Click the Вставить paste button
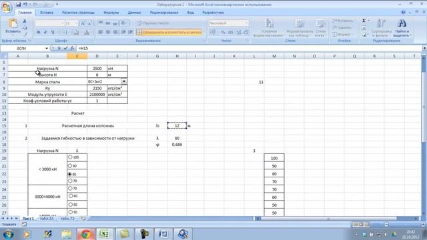This screenshot has height=240, width=427. (13, 27)
